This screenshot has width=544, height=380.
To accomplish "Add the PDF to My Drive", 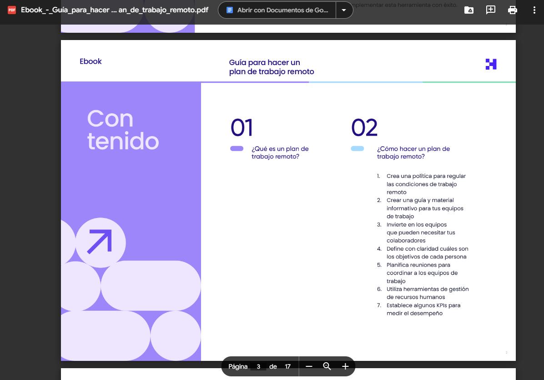I will pos(469,10).
